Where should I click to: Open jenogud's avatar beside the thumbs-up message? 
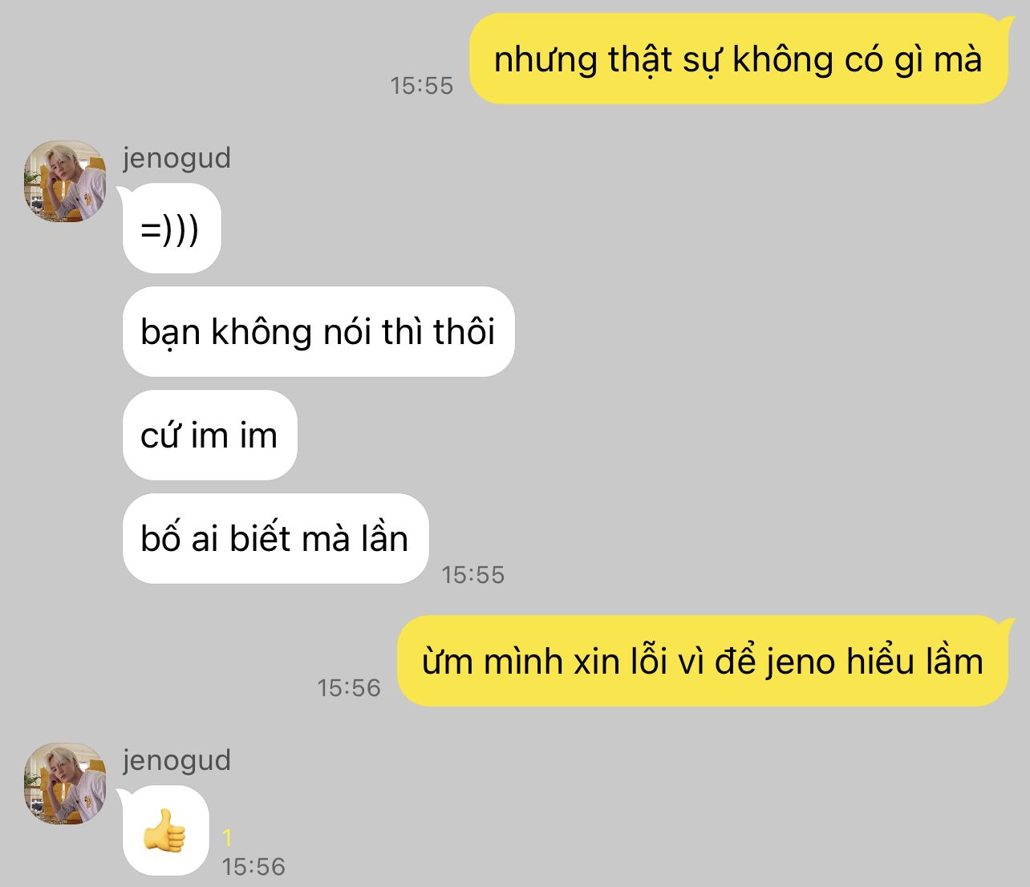[65, 784]
